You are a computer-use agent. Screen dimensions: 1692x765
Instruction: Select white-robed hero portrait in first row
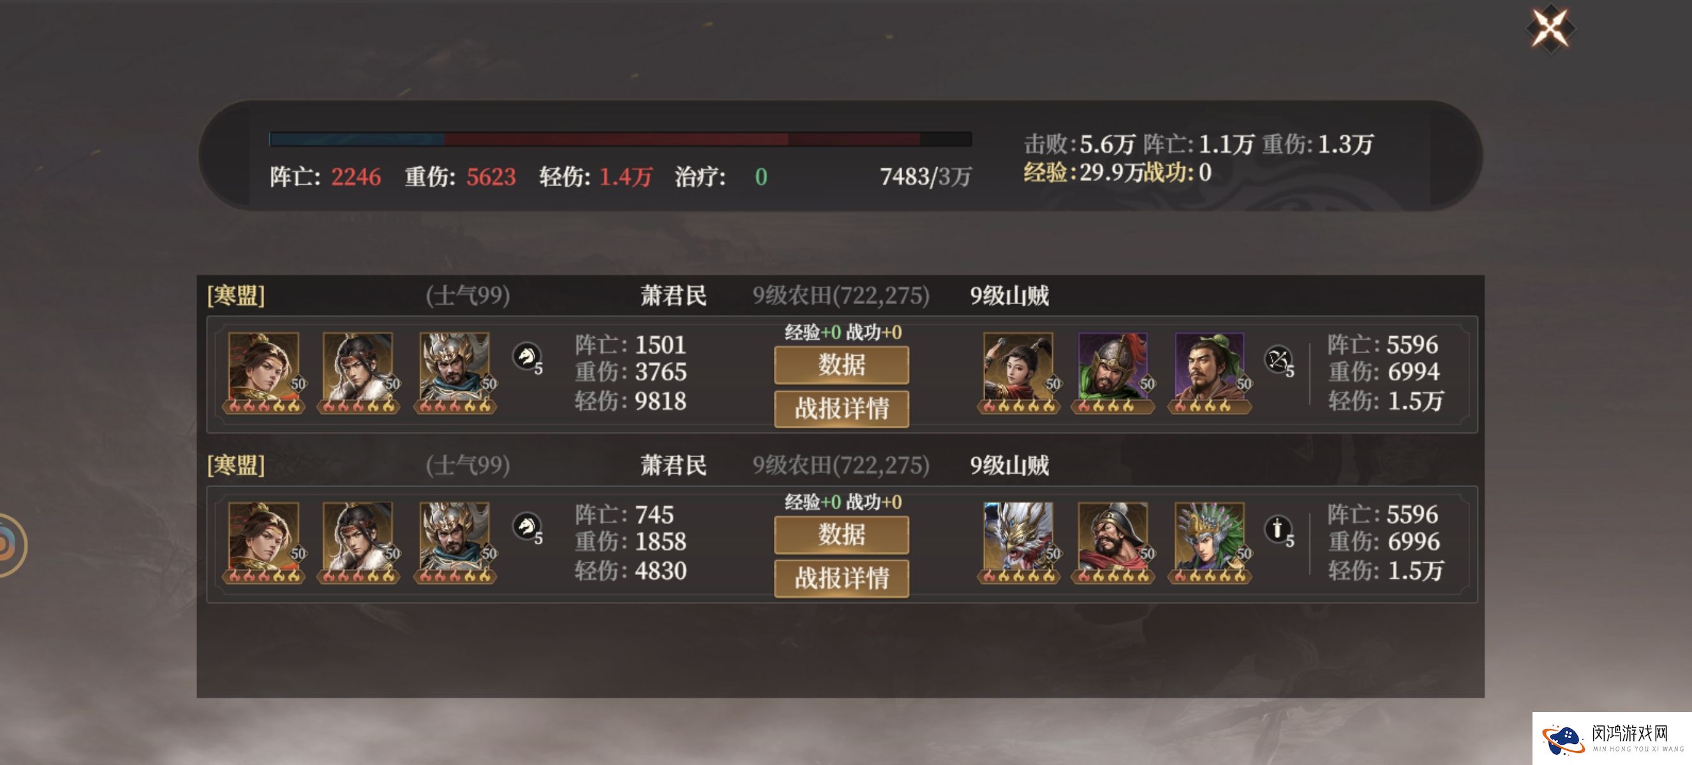[x=359, y=373]
